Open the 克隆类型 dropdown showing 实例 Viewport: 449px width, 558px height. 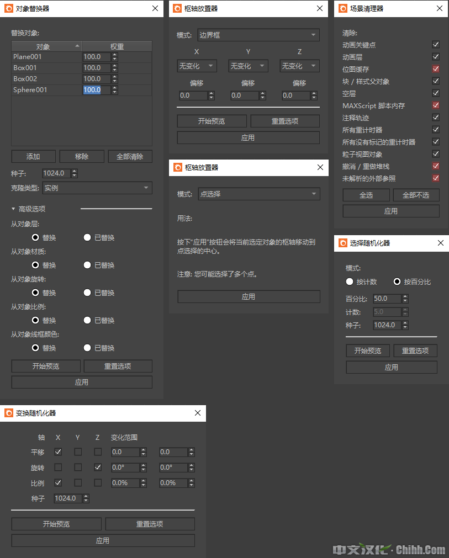click(x=97, y=188)
